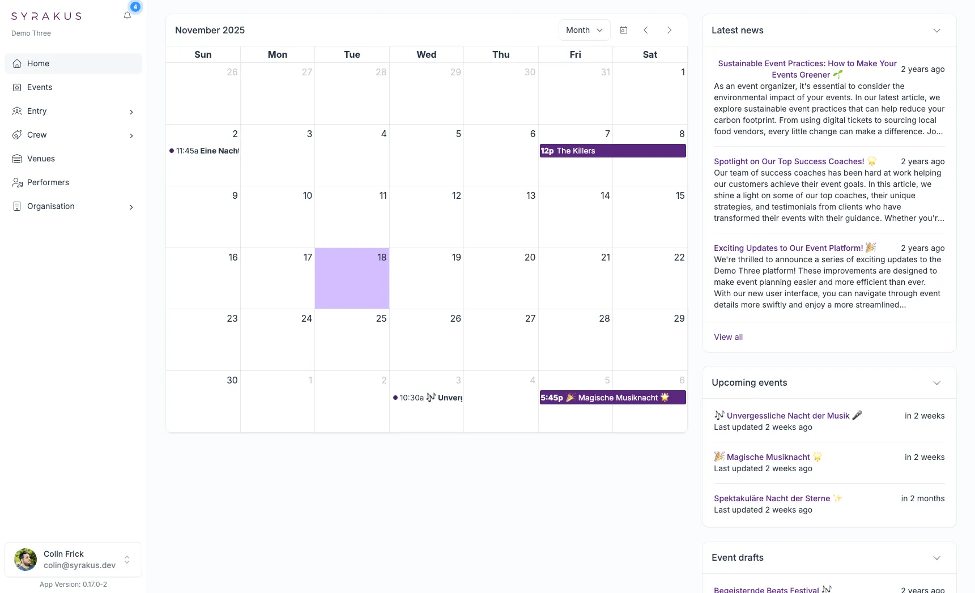Open the account switcher chevrons

(x=127, y=560)
